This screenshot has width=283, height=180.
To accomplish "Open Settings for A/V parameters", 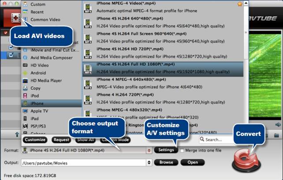I will point(166,150).
